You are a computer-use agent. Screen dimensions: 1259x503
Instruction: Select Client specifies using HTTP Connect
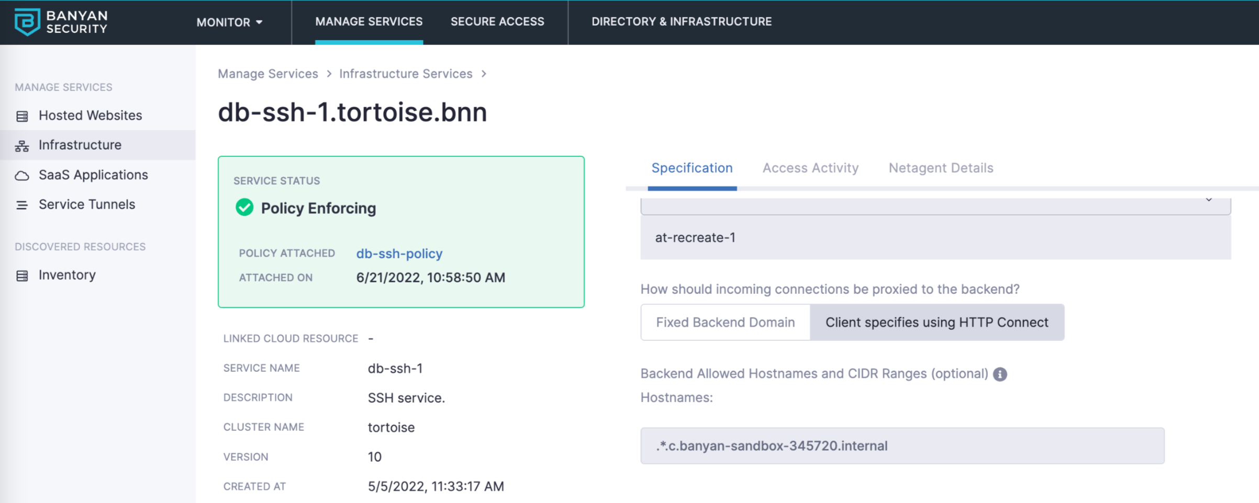click(x=937, y=322)
